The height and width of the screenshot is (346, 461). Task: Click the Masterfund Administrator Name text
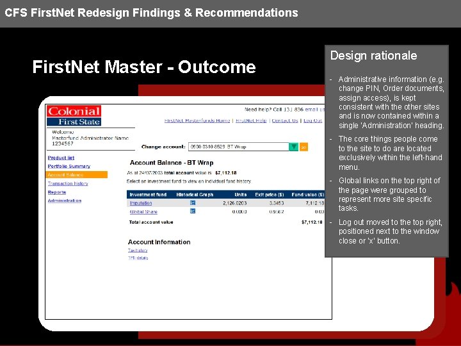point(90,138)
